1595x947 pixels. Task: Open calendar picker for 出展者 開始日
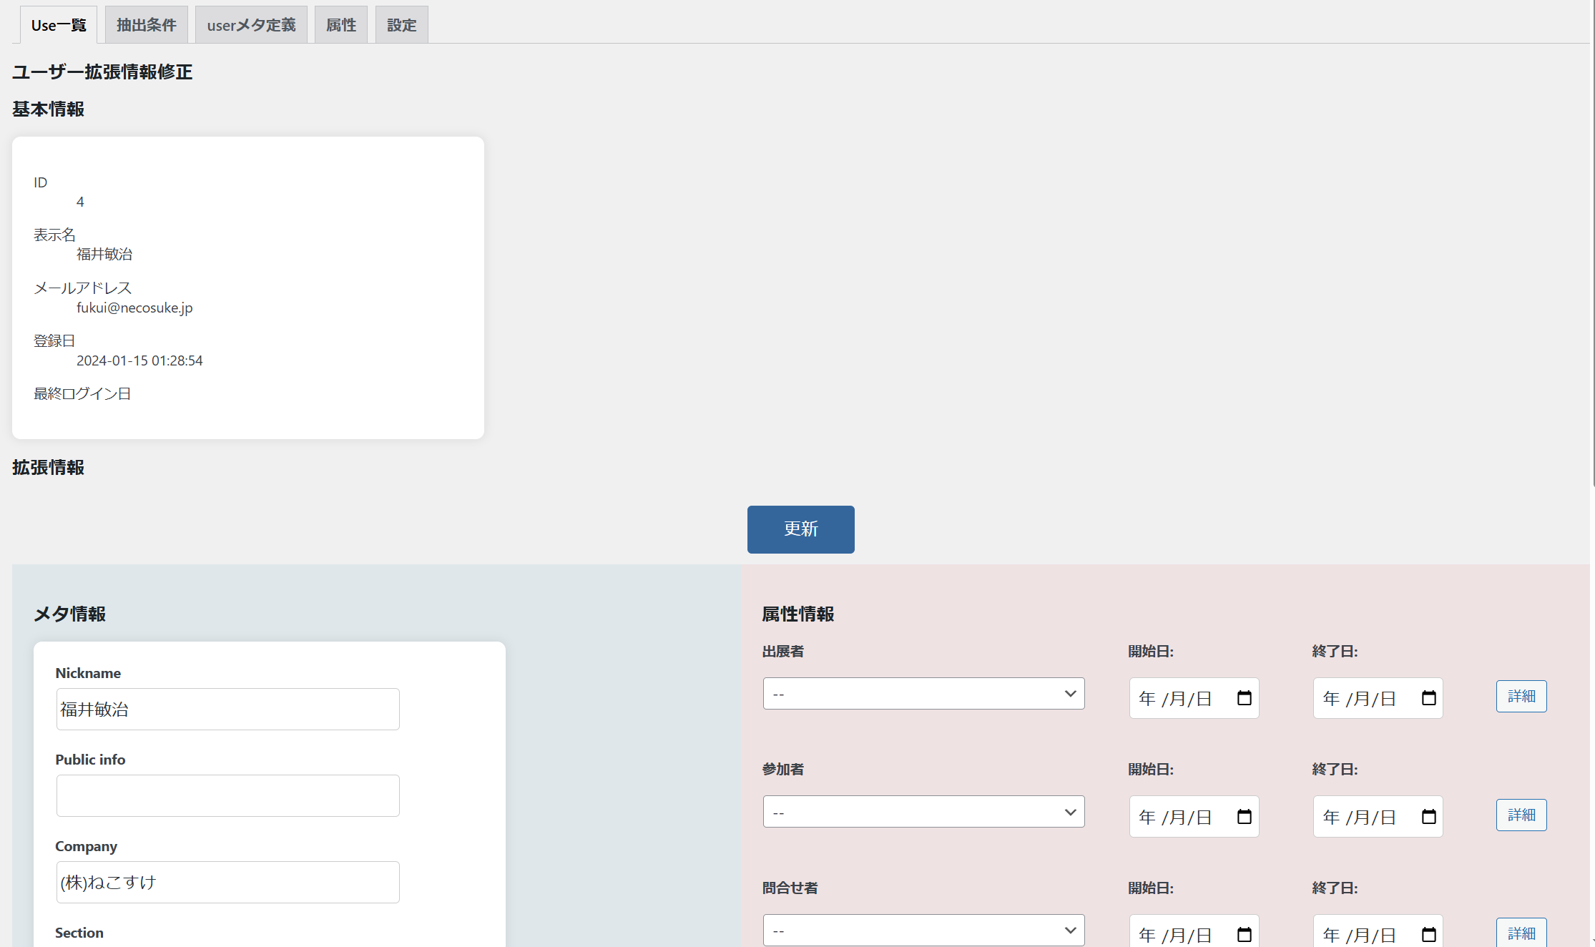pos(1244,698)
